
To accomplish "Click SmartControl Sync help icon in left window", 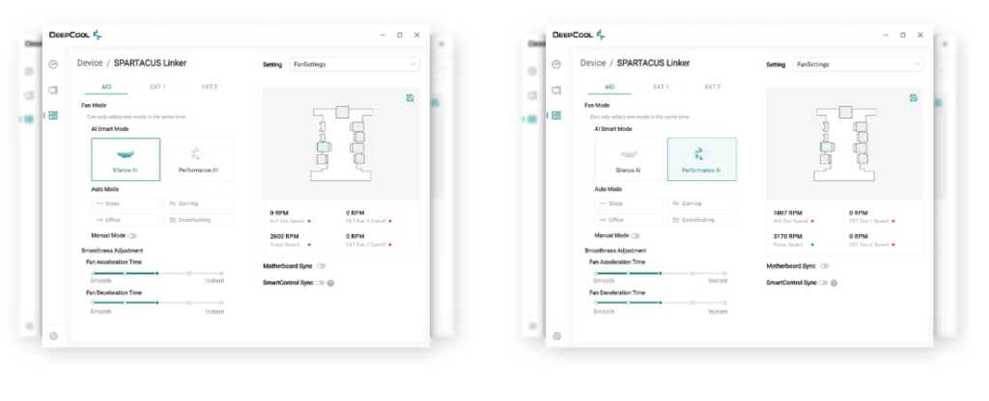I will click(x=330, y=283).
